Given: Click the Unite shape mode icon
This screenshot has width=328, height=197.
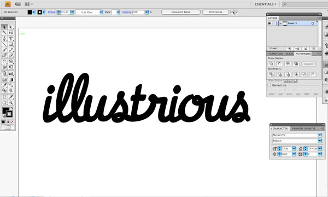Looking at the screenshot, I should [271, 64].
